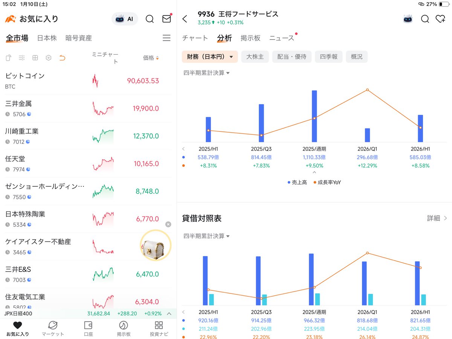Screen dimensions: 452x339
Task: Tap the 川崎重工業 mini chart
Action: (103, 136)
